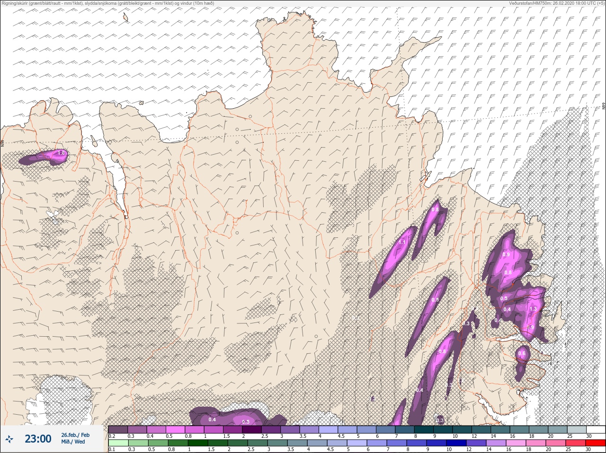Click the compass star icon beside 23:00

tap(9, 439)
